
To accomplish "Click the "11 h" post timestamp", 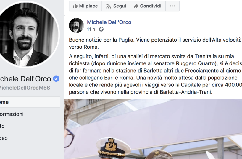I will coord(91,29).
